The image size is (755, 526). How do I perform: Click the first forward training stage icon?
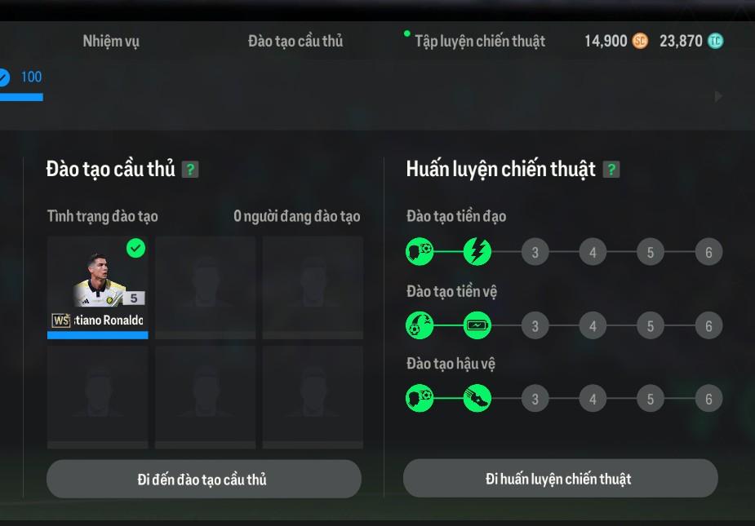point(420,252)
